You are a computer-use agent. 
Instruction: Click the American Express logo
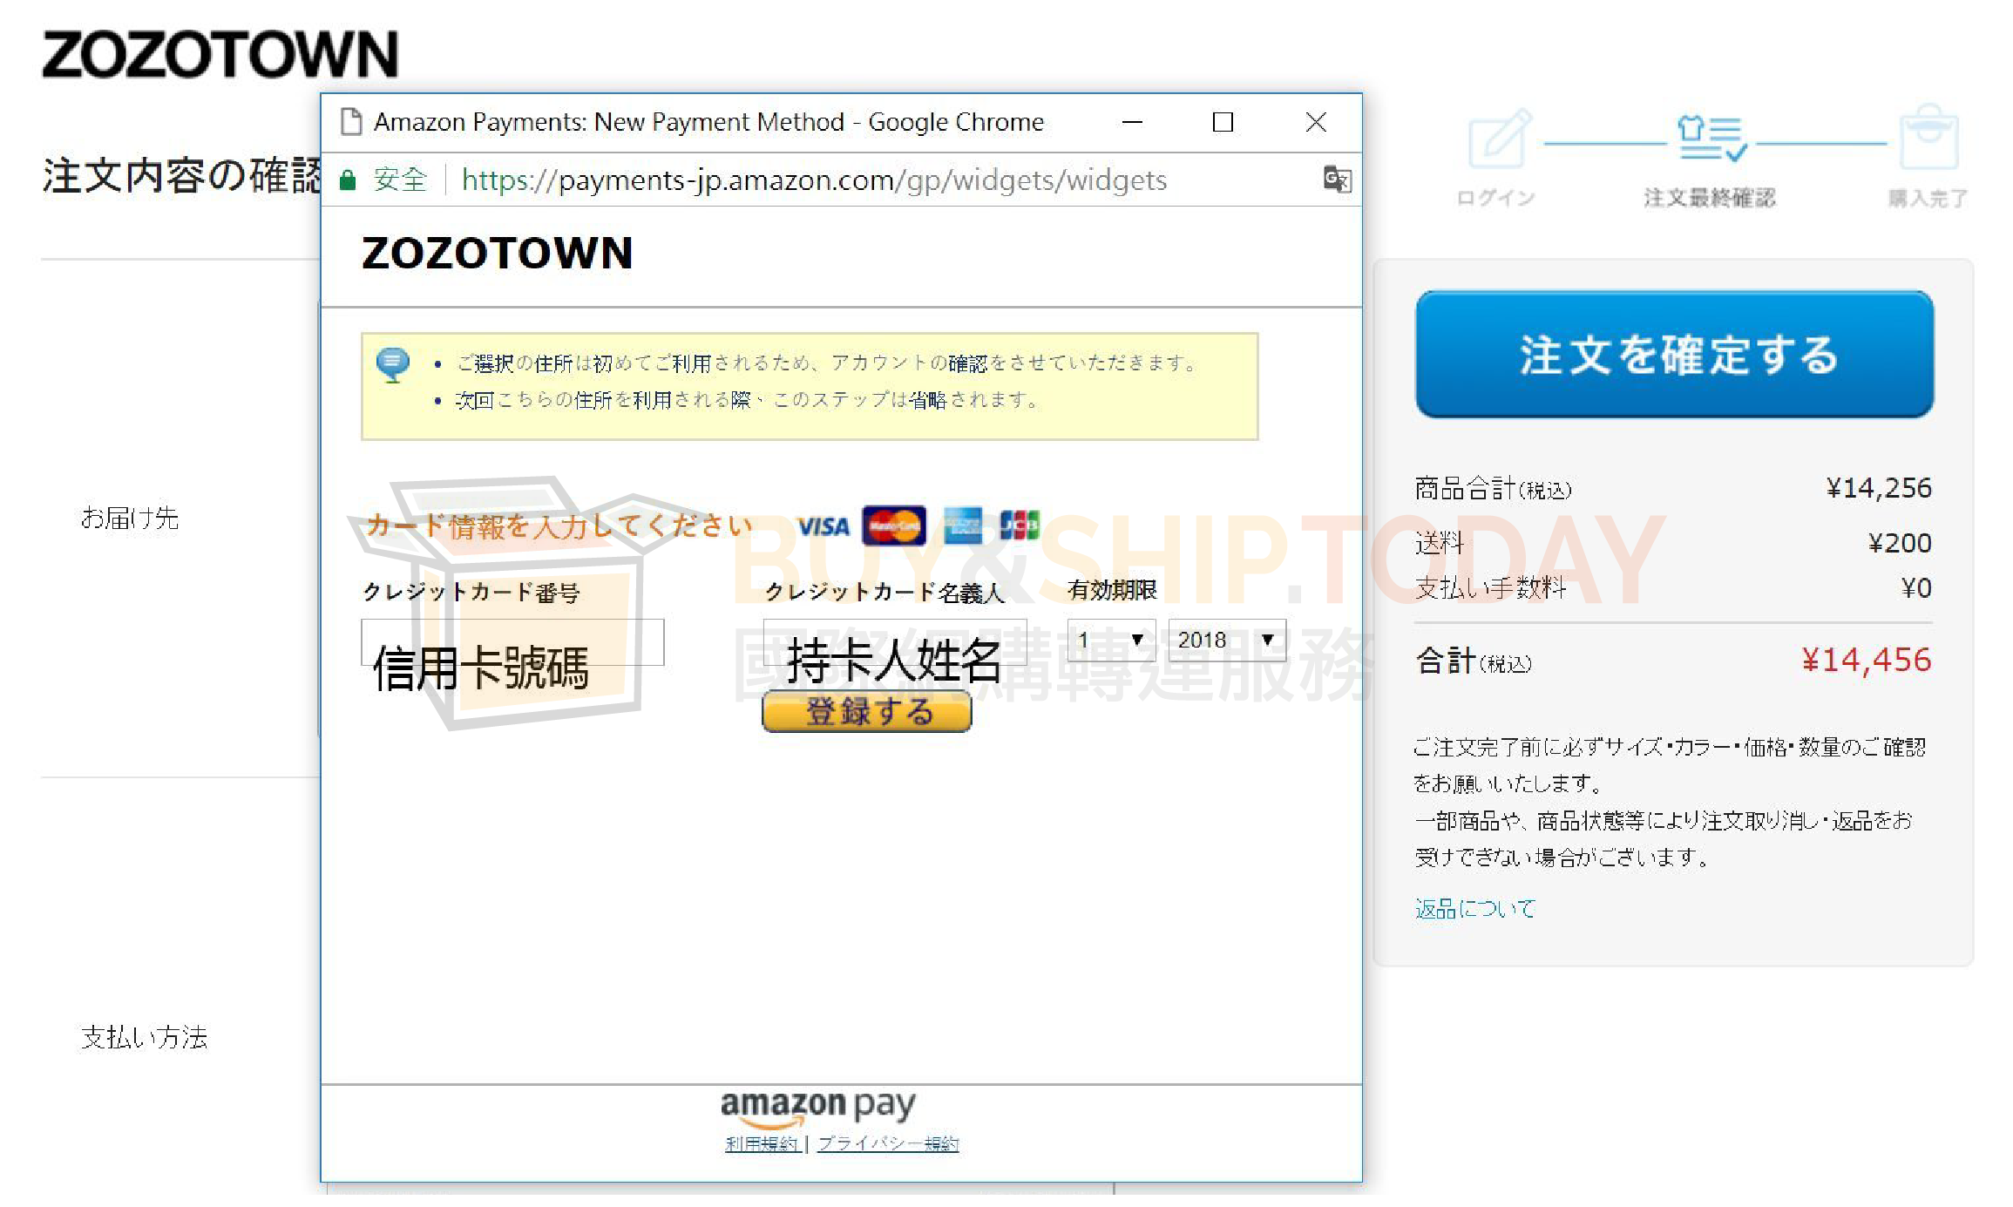963,526
